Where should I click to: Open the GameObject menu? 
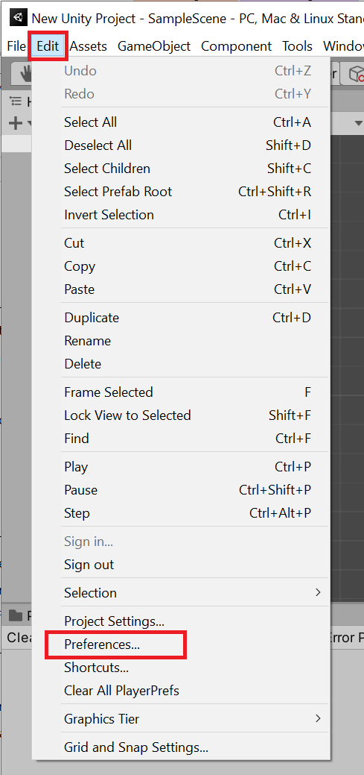tap(154, 46)
